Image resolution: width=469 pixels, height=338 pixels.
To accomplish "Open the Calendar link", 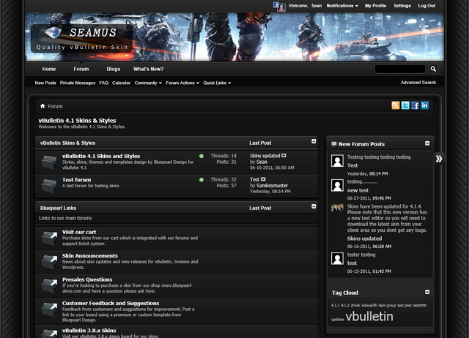I will tap(121, 83).
